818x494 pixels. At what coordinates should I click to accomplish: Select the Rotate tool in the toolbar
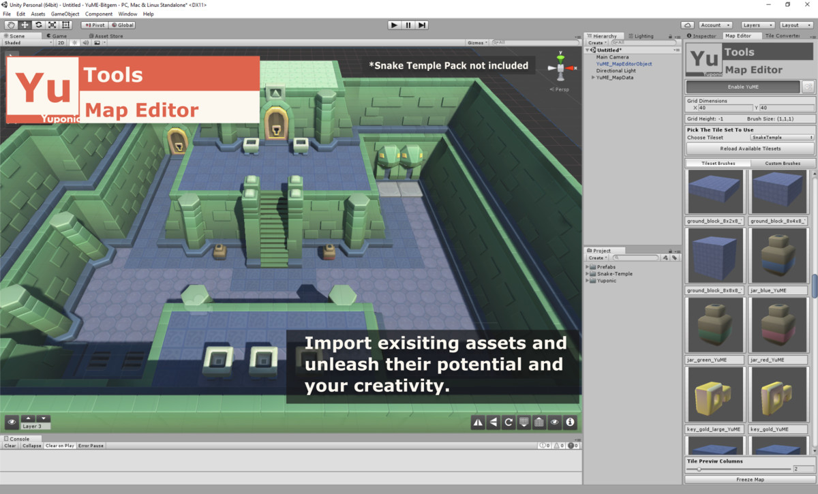coord(38,25)
